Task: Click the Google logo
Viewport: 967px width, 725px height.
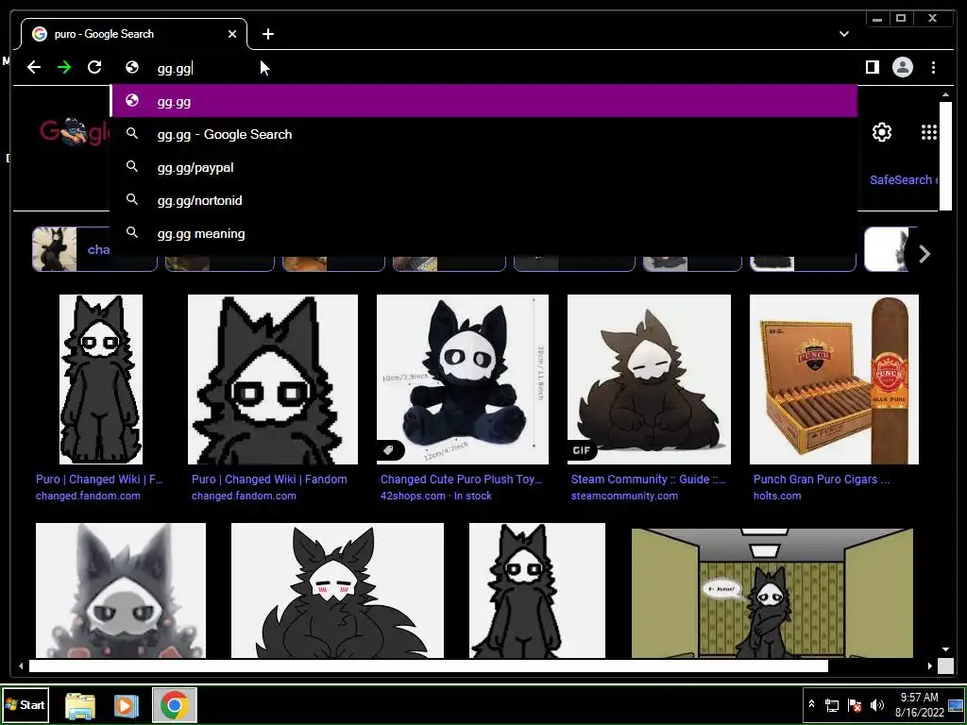Action: (x=75, y=131)
